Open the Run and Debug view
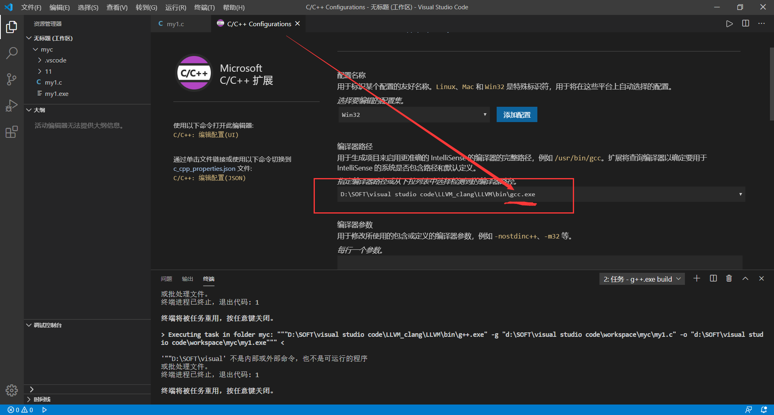 pos(12,105)
